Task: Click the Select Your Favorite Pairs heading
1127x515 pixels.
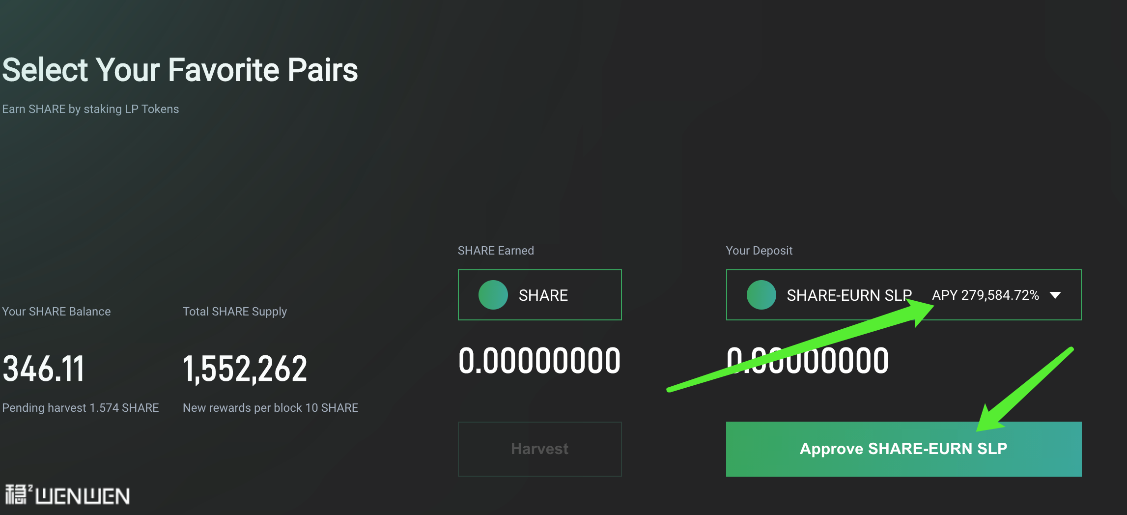Action: pos(180,70)
